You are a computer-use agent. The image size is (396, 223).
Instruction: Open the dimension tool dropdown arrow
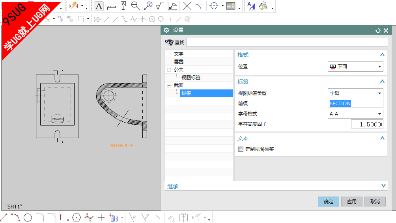point(82,6)
